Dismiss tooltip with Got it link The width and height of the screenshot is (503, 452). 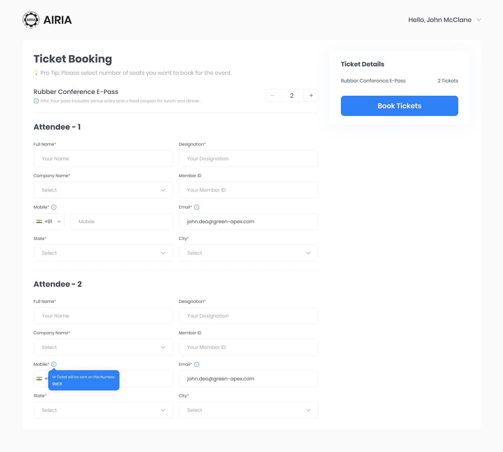(x=57, y=384)
